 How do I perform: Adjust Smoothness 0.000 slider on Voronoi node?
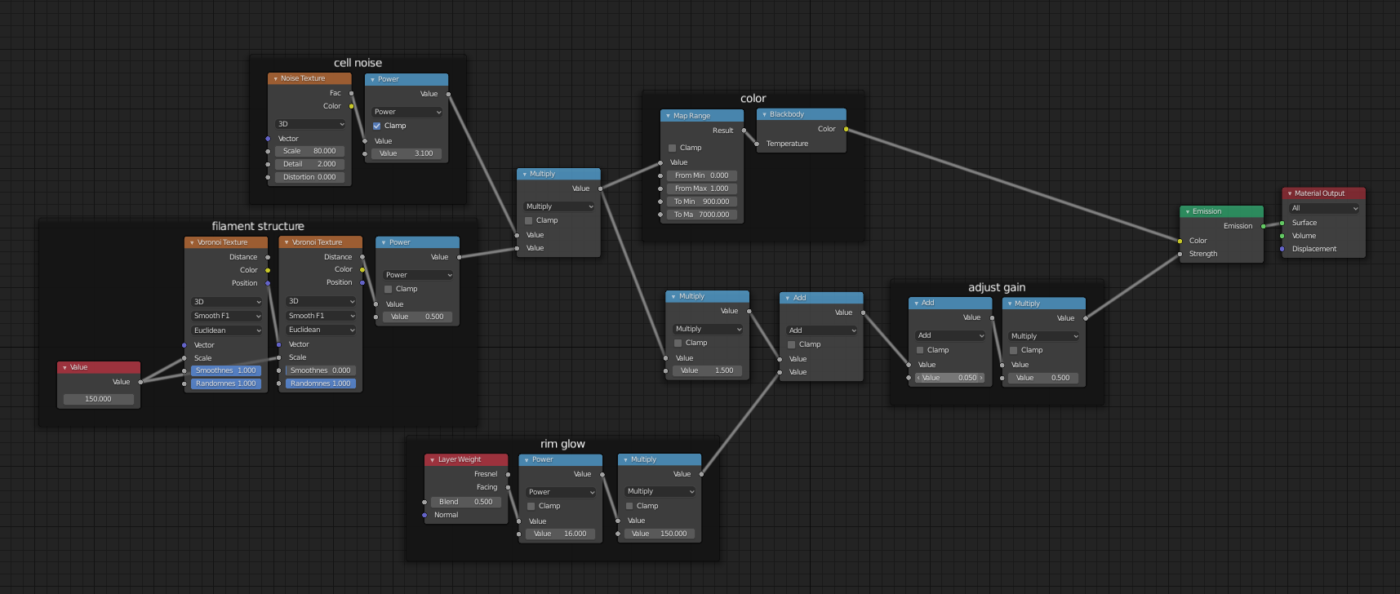tap(321, 370)
